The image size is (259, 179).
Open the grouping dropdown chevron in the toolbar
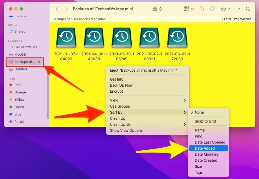pos(193,9)
